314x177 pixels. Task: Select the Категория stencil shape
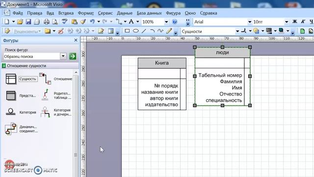click(x=21, y=112)
